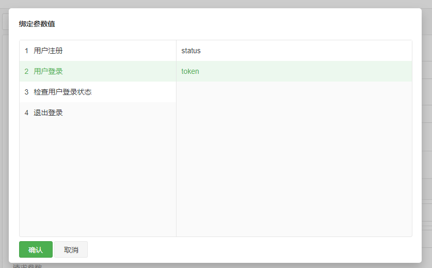Pick the 退出登录 step entry

coord(98,113)
